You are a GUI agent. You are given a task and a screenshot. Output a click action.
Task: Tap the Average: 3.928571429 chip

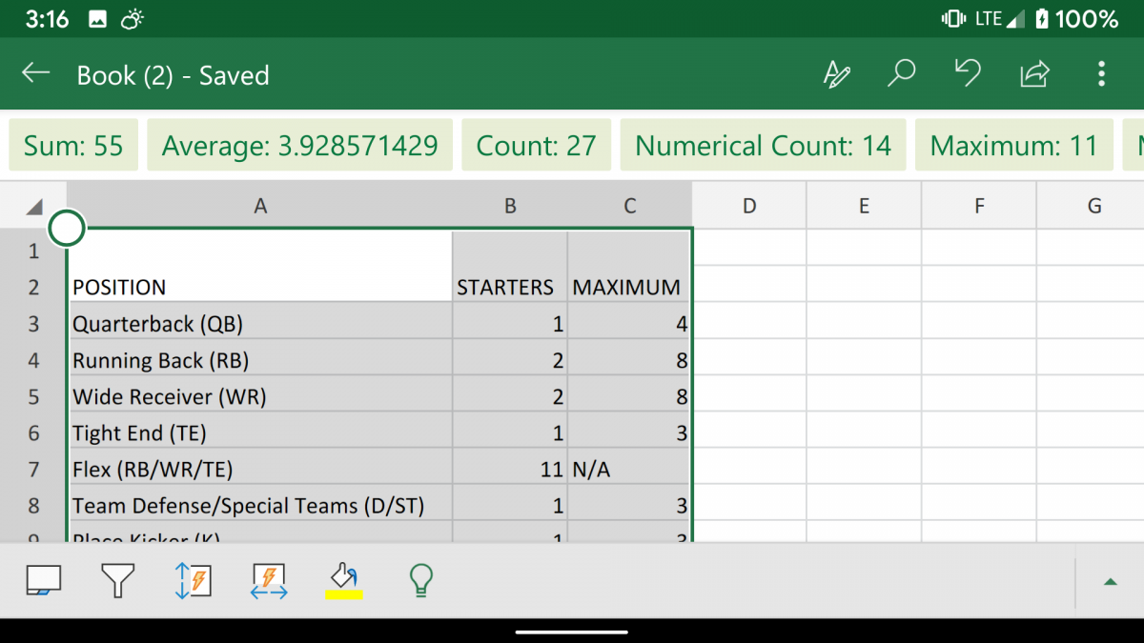coord(299,146)
